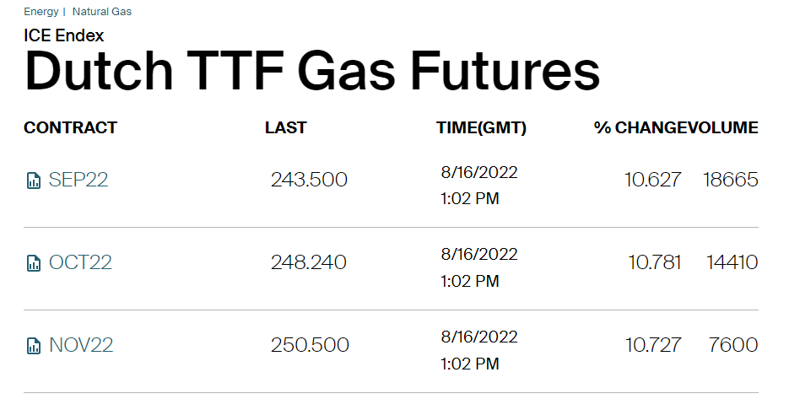Open the SEP22 contract link

pos(78,180)
